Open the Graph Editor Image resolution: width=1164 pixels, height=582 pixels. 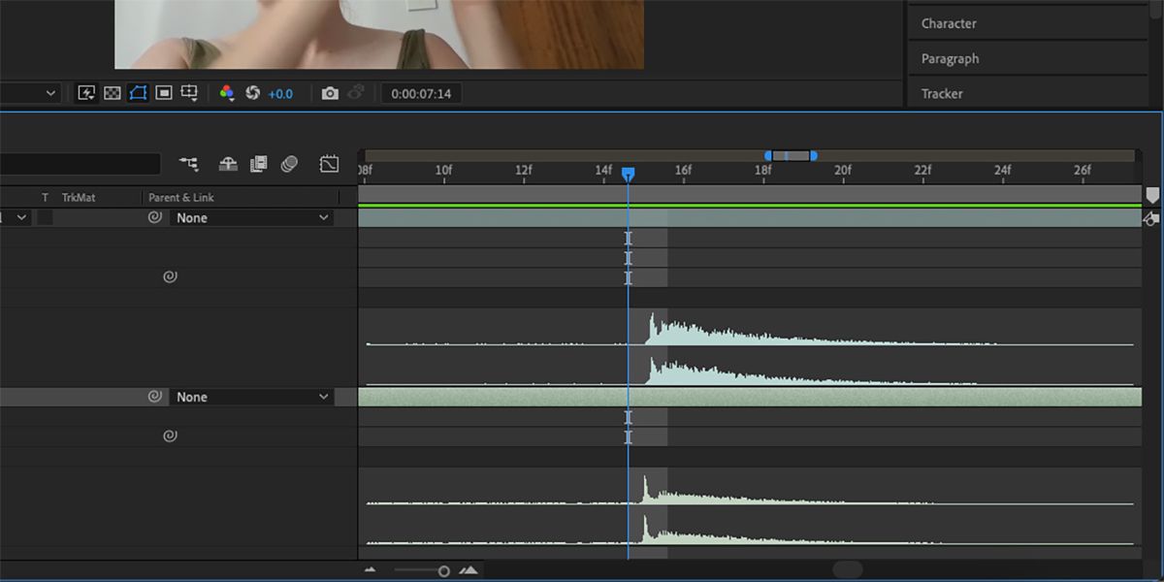click(x=329, y=163)
